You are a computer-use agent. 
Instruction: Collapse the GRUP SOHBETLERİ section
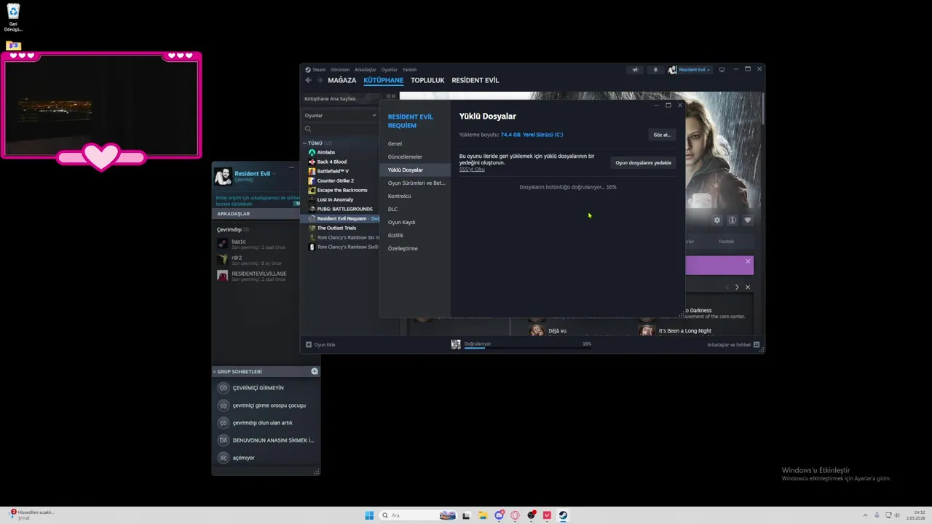pos(215,371)
